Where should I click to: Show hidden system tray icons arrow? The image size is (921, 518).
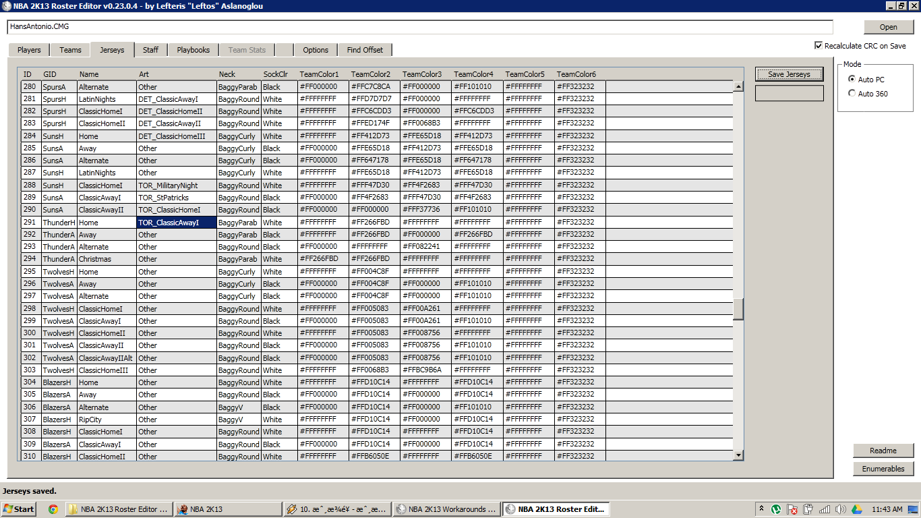[x=762, y=509]
